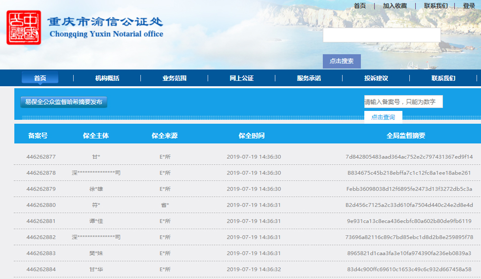Open 联系我们 in the top bar
481x279 pixels.
click(436, 6)
